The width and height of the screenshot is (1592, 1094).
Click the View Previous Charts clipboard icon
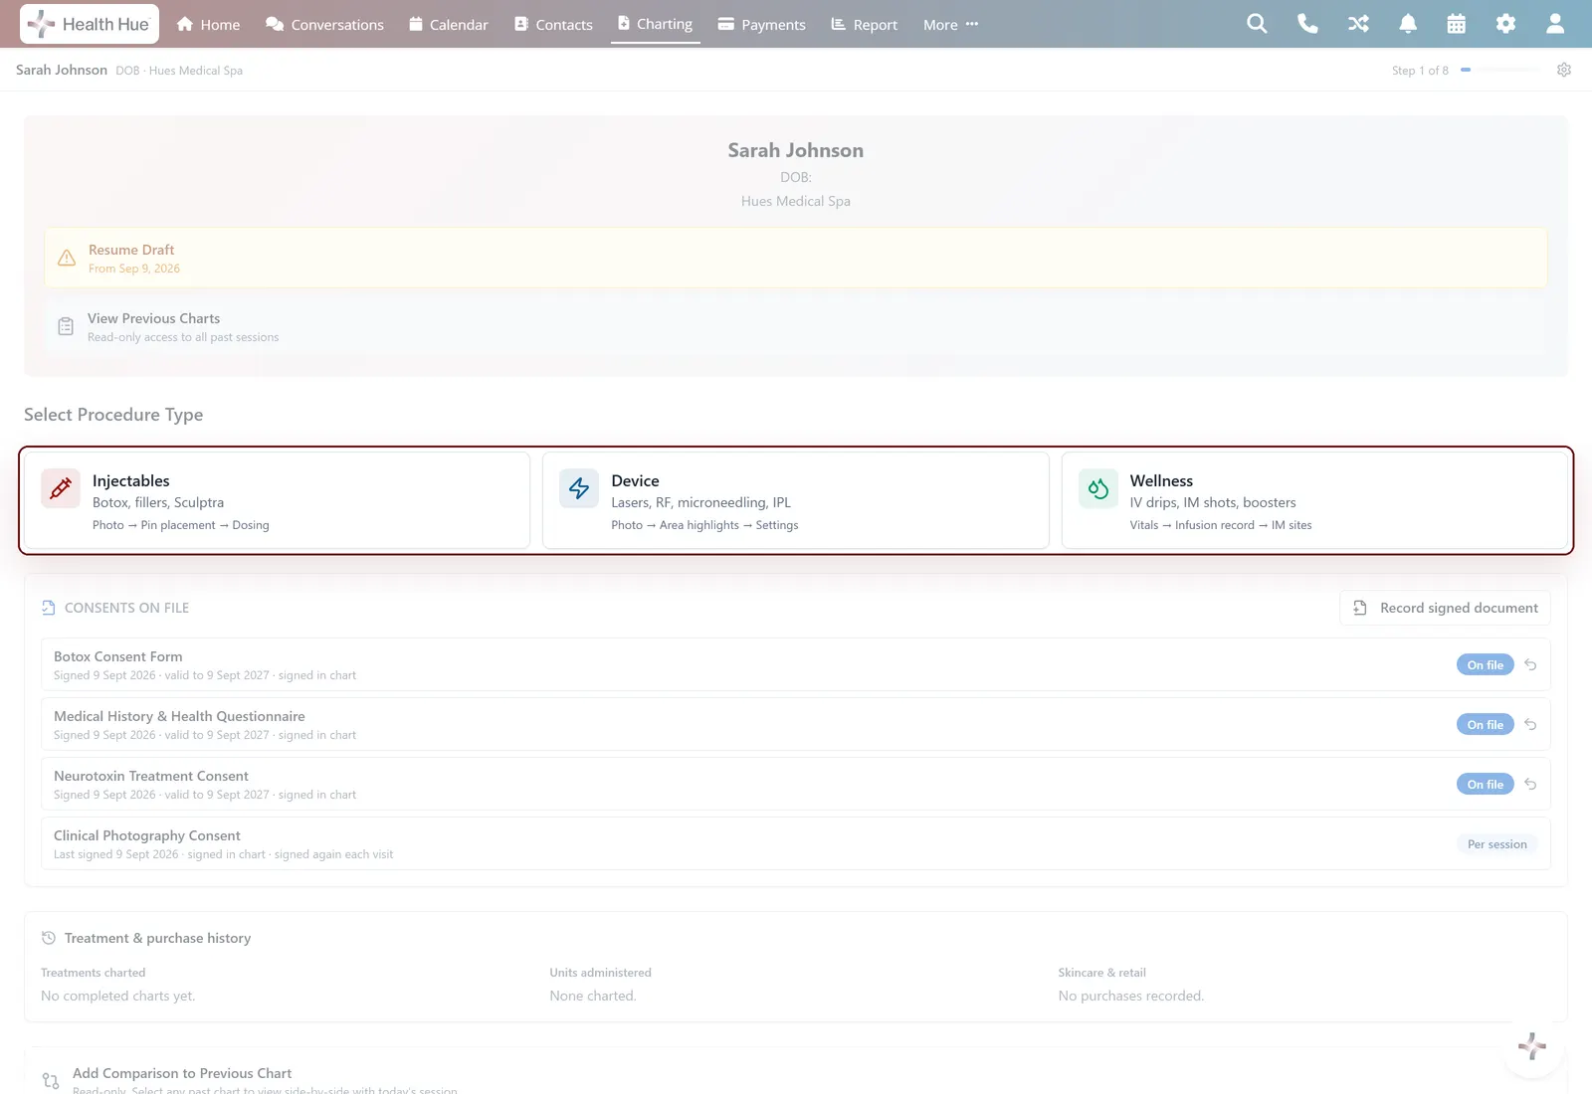tap(66, 326)
